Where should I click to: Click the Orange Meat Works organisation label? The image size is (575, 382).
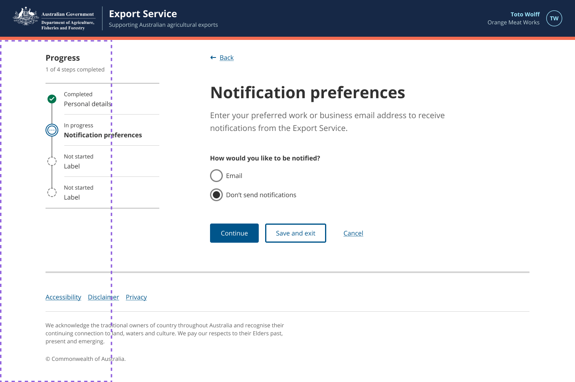(x=513, y=22)
